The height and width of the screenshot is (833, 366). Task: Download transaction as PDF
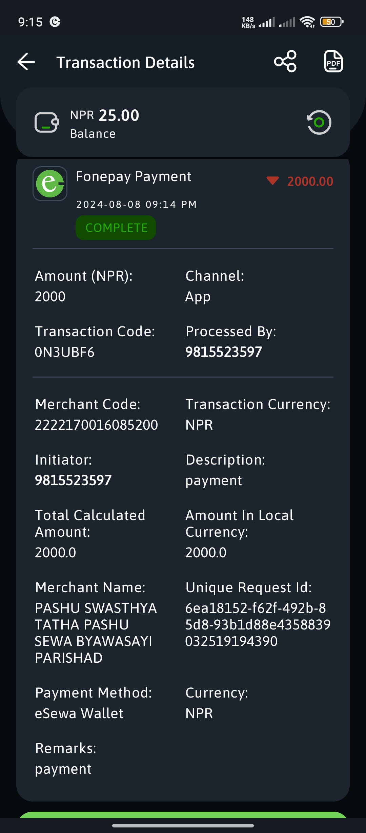(333, 61)
